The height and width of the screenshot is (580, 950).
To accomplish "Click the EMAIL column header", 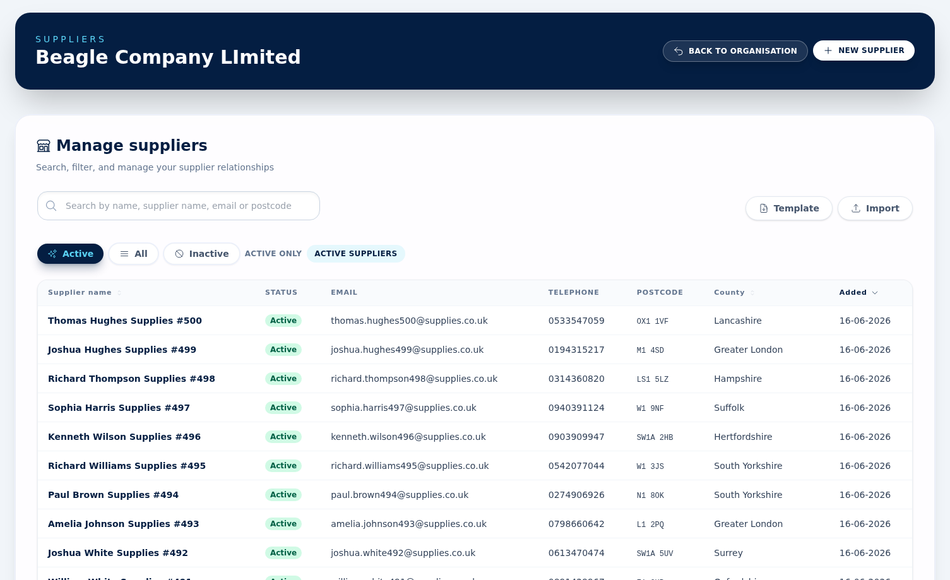I will [344, 292].
